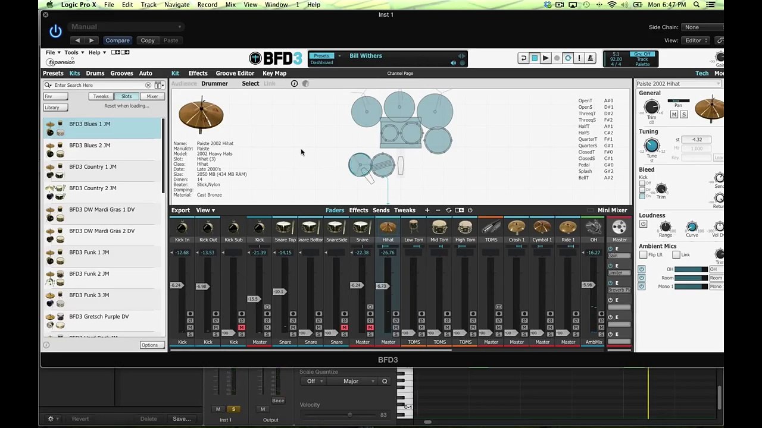Open the Key Map tab
The height and width of the screenshot is (428, 762).
[274, 74]
